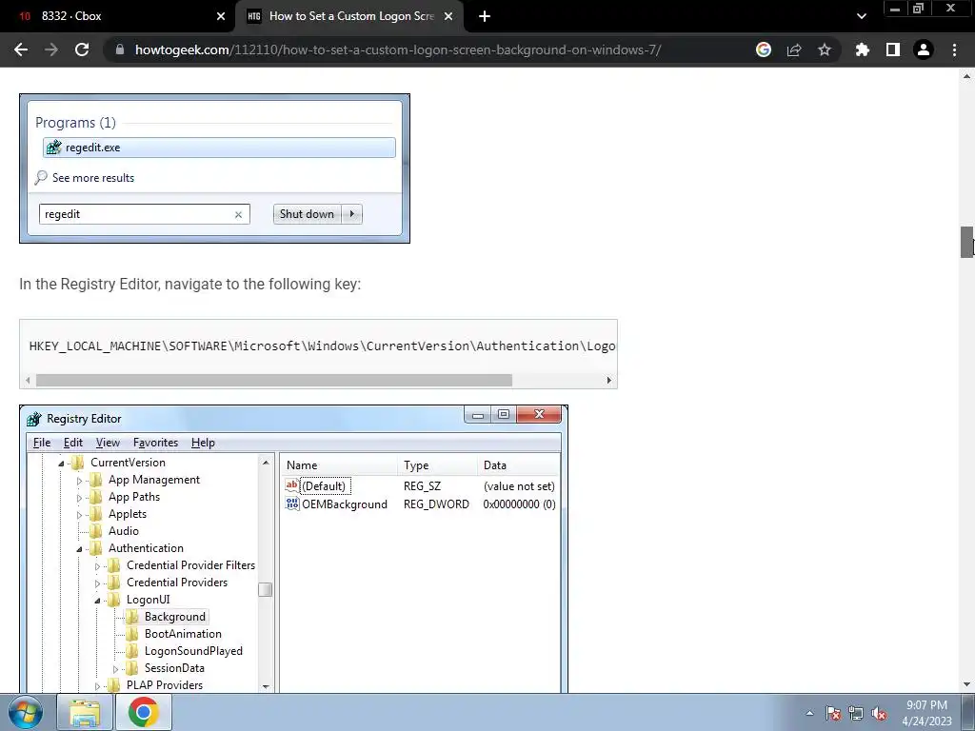Image resolution: width=975 pixels, height=731 pixels.
Task: Open the Windows Start menu
Action: 26,712
